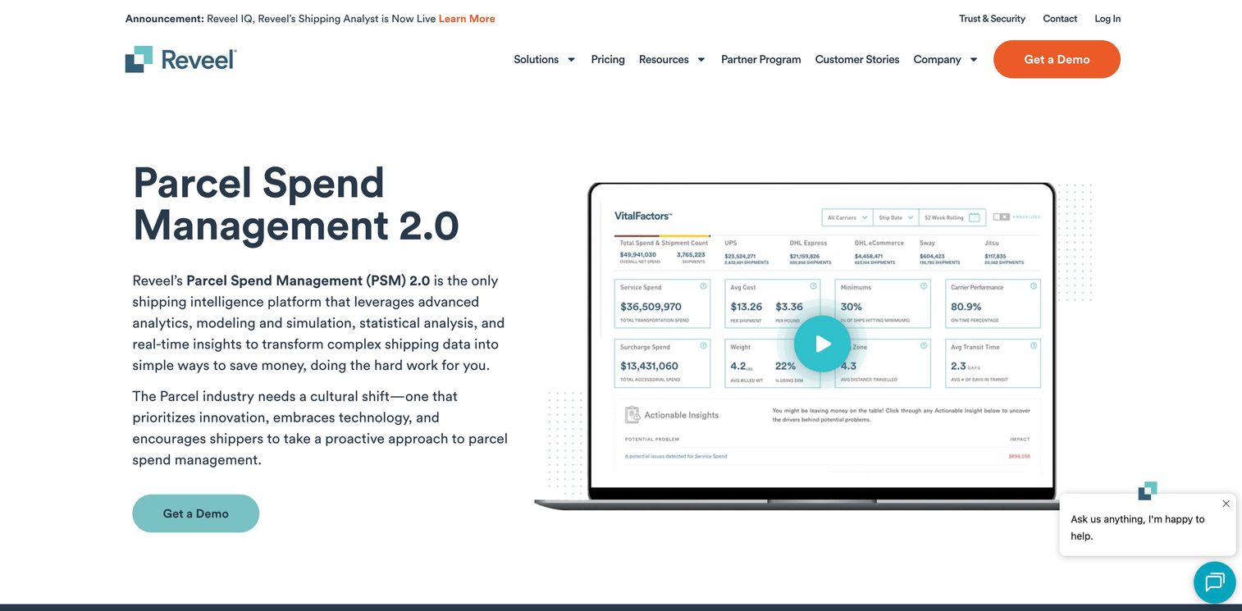Click the orange Get a Demo button

pyautogui.click(x=1057, y=59)
